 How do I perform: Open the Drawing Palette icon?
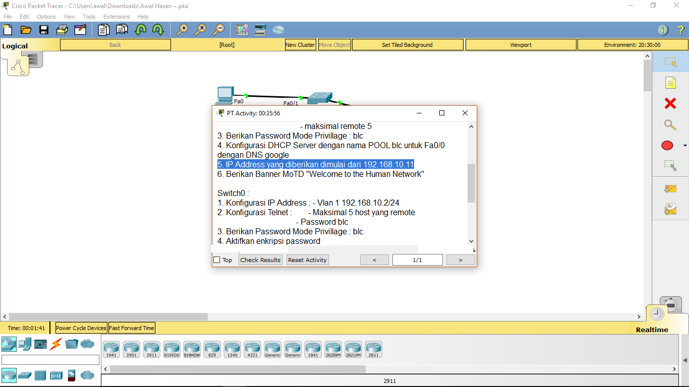[242, 30]
